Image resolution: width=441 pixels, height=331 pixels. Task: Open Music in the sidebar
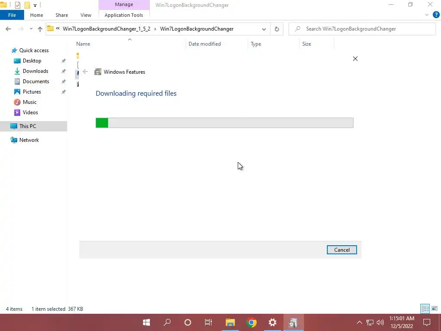click(30, 102)
